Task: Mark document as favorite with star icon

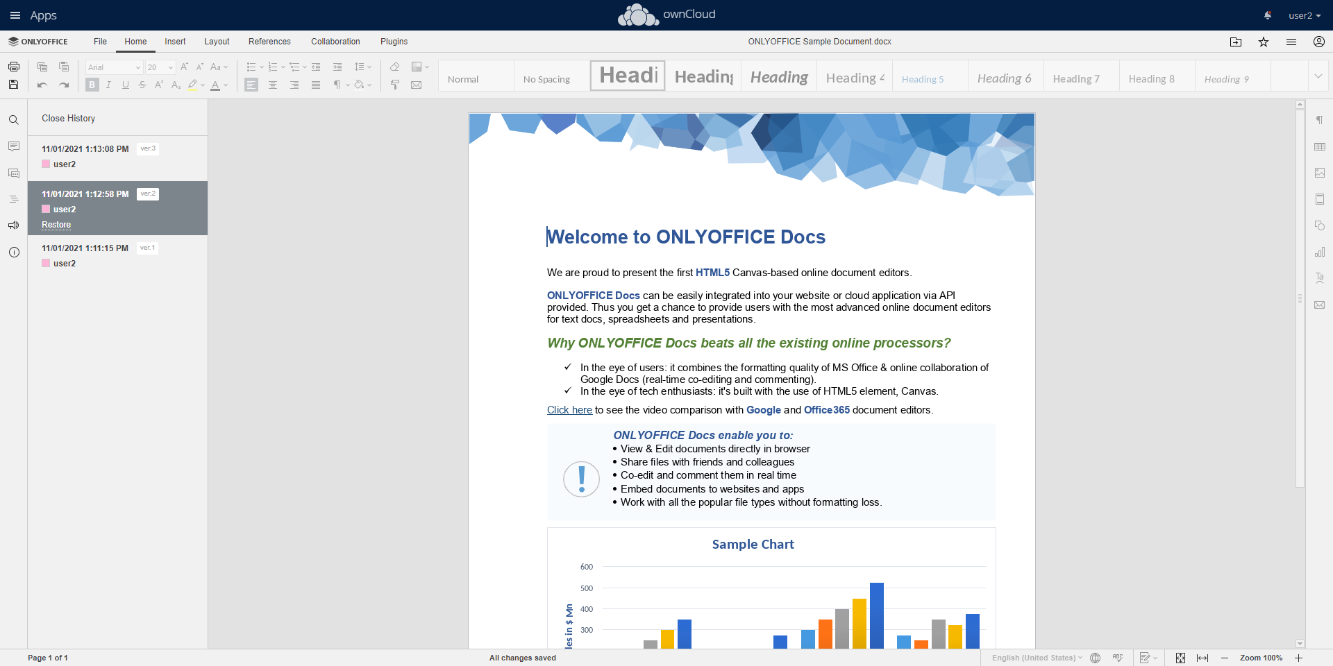Action: click(x=1264, y=42)
